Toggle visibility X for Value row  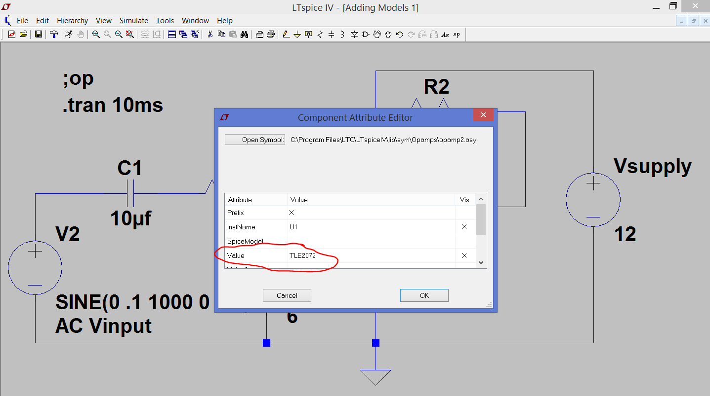point(464,255)
